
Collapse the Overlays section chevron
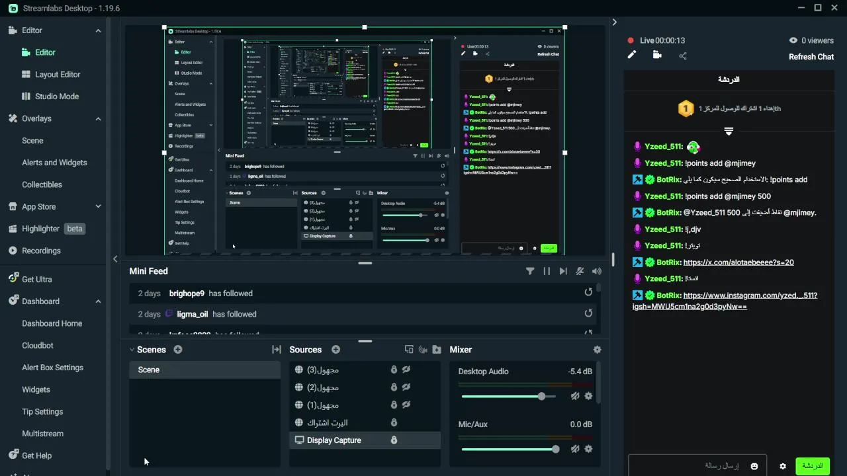[98, 119]
